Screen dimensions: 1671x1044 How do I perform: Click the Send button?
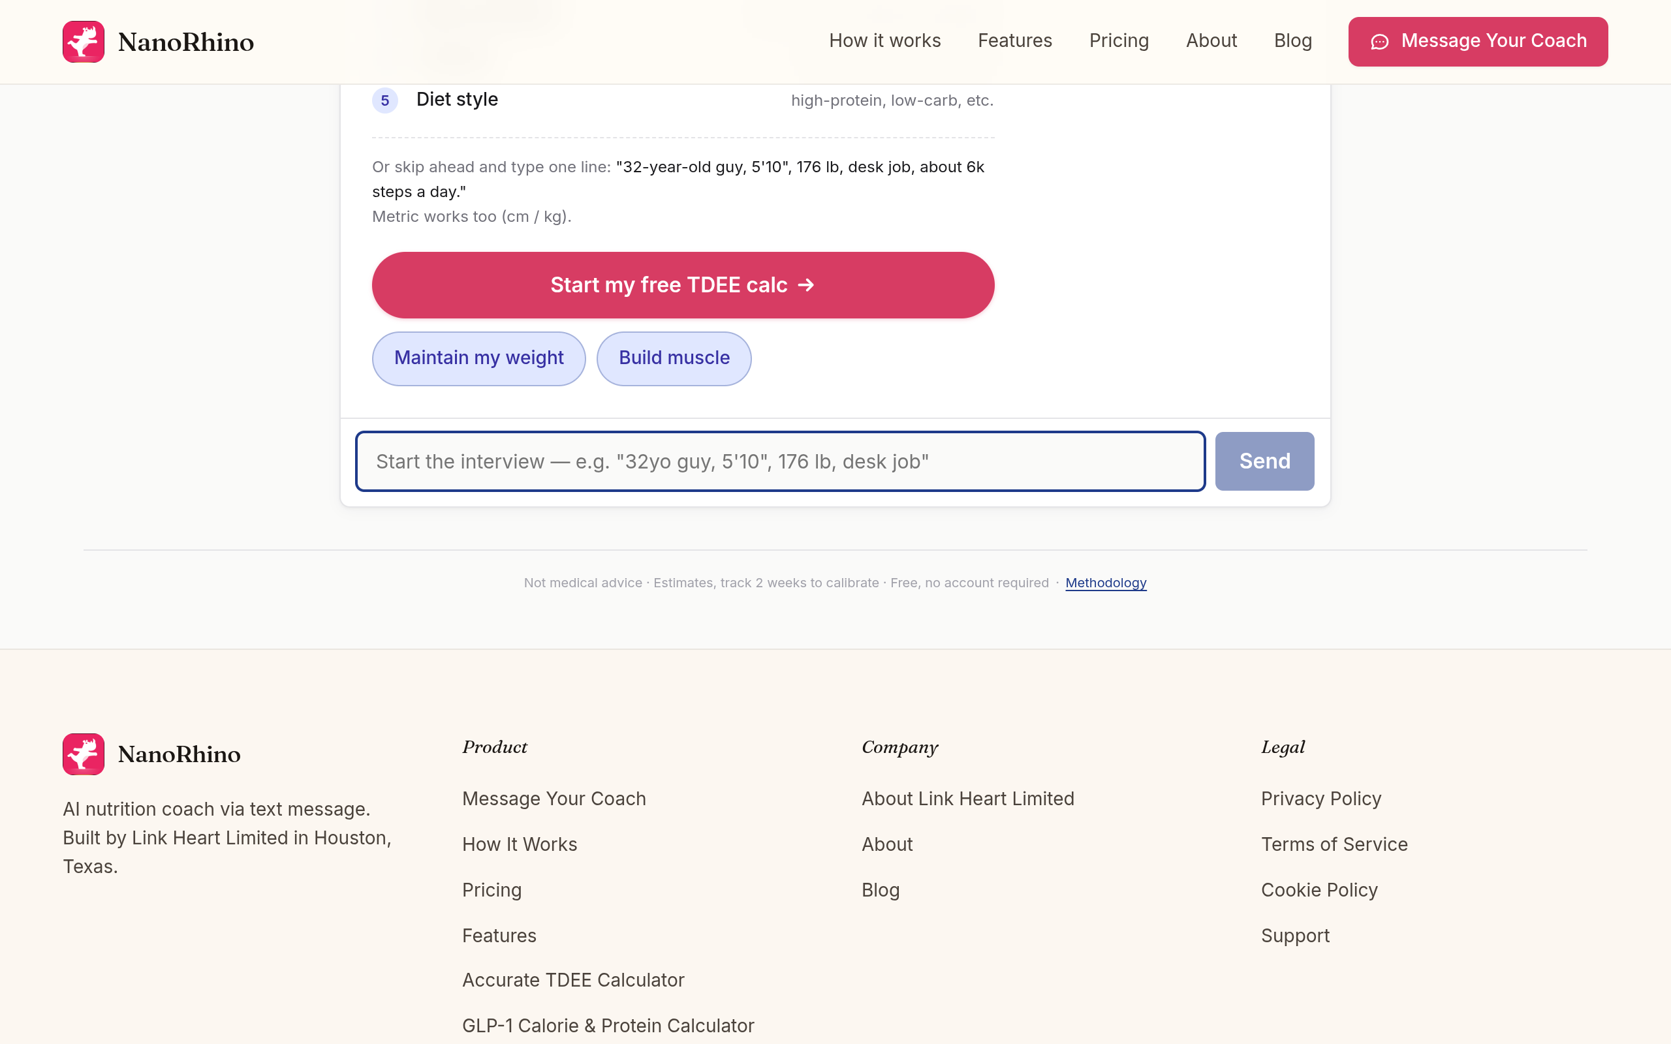click(1264, 461)
